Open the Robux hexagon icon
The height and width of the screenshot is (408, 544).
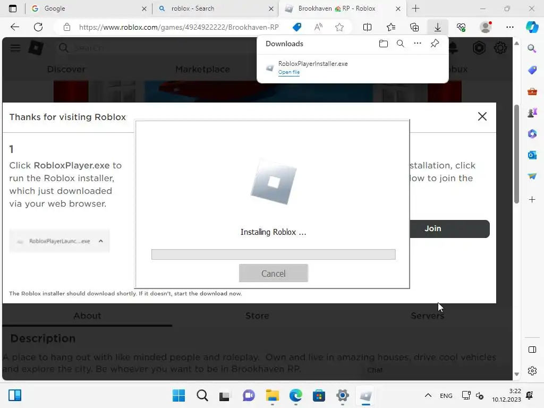[479, 47]
